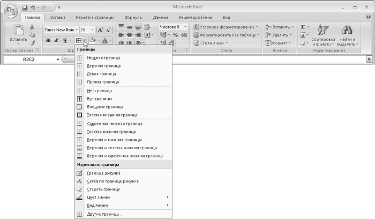
Task: Click Другие границы... menu entry
Action: coord(105,214)
